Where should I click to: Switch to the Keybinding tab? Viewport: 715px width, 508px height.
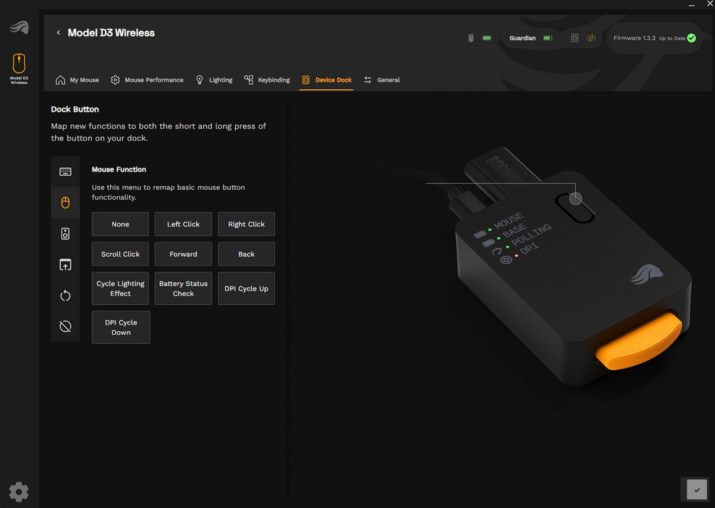[x=267, y=80]
